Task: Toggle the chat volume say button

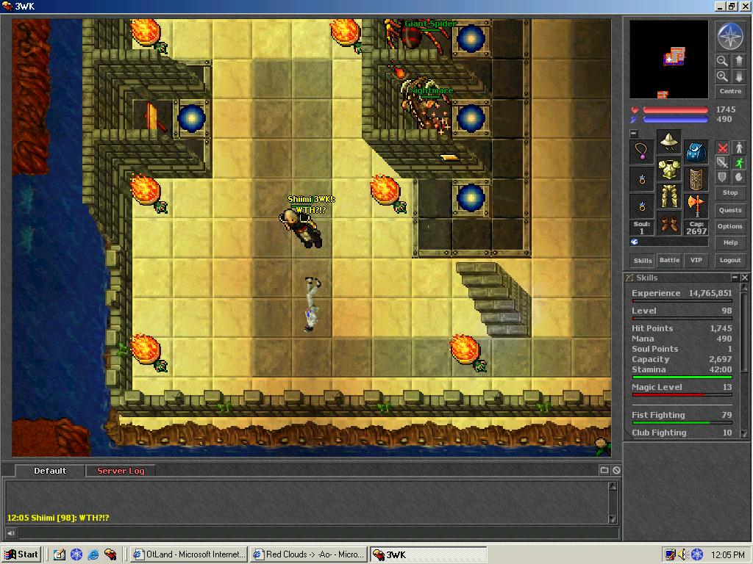Action: [x=10, y=533]
